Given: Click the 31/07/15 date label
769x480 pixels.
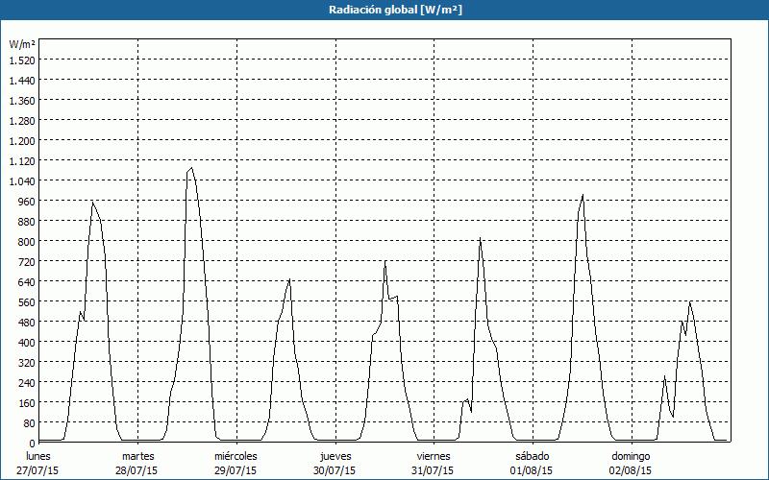Looking at the screenshot, I should [434, 470].
